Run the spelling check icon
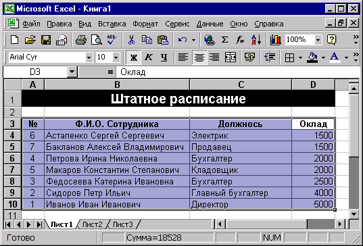 coord(112,40)
